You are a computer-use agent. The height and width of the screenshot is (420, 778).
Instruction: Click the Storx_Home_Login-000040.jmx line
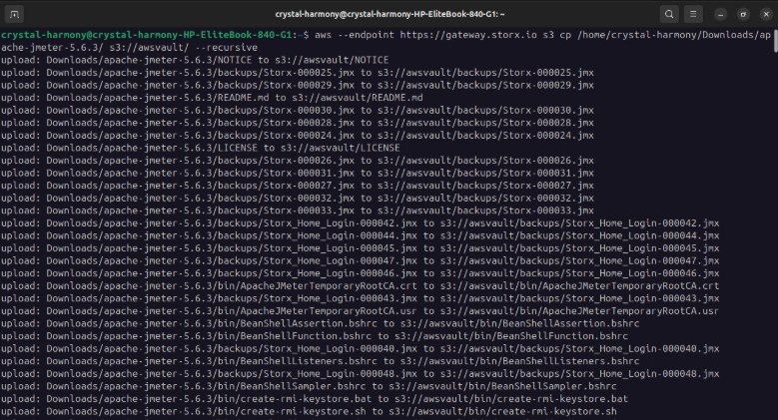pos(361,348)
